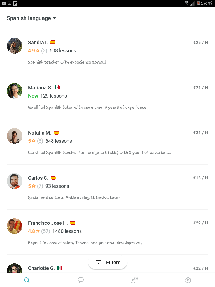Tap the Mexico flag beside Mariana S.
The height and width of the screenshot is (287, 215).
[x=57, y=87]
